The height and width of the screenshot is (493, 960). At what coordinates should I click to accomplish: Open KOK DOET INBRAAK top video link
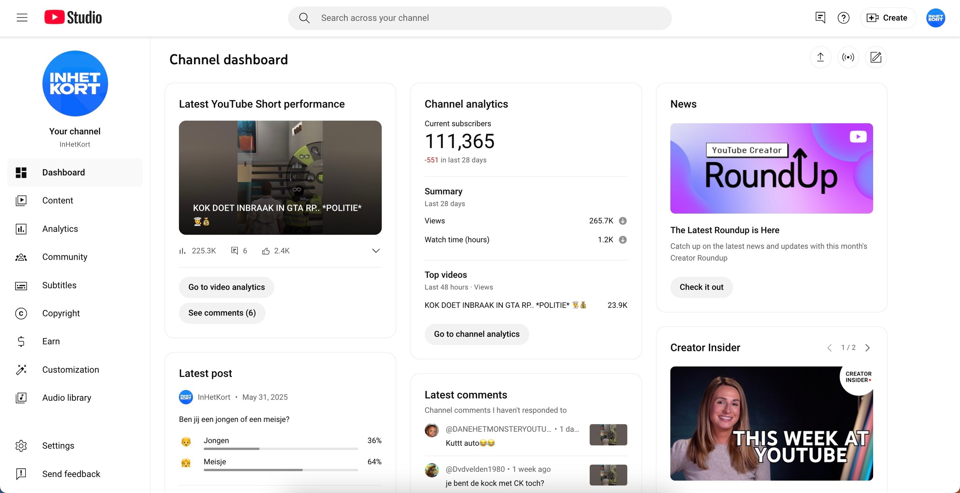click(x=505, y=305)
